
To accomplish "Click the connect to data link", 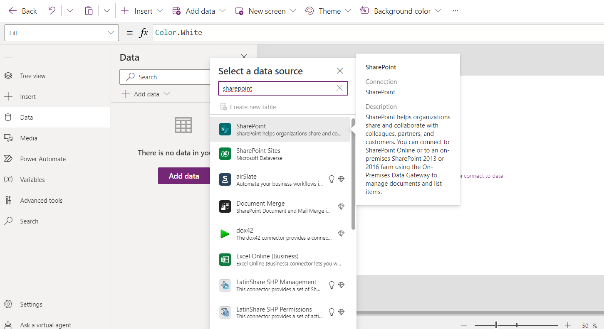I will (483, 176).
